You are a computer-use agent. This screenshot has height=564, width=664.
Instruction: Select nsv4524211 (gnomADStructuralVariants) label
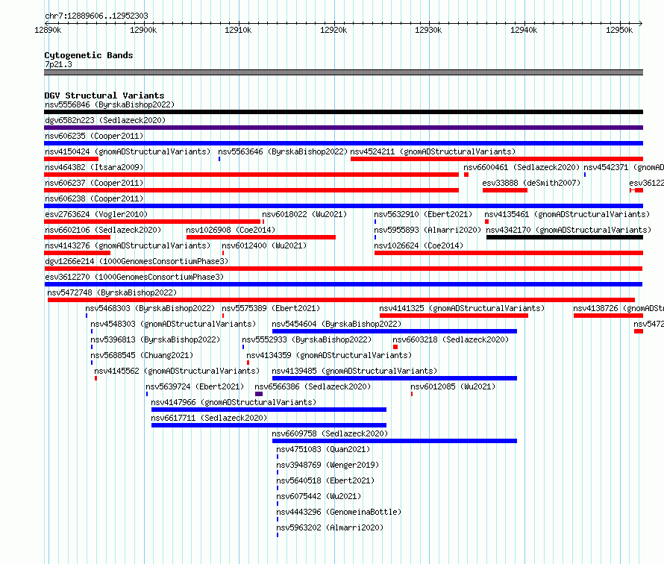click(433, 151)
